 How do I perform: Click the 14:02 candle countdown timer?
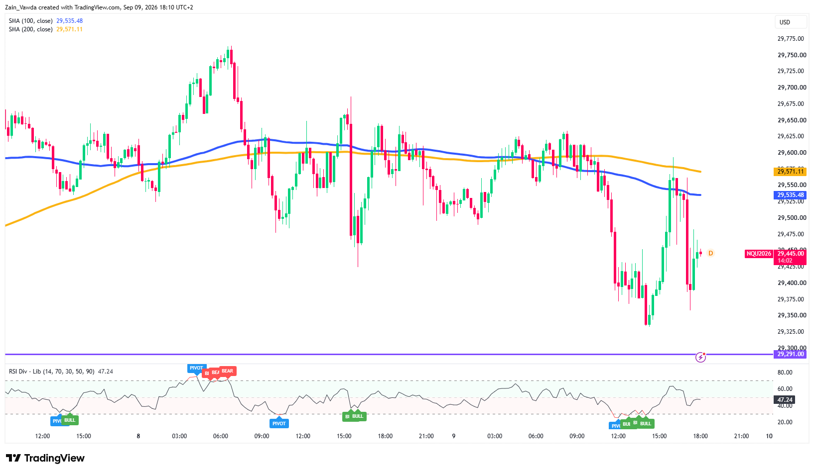785,261
